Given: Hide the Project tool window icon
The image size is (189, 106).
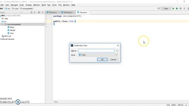Looking at the screenshot, I should 43,12.
